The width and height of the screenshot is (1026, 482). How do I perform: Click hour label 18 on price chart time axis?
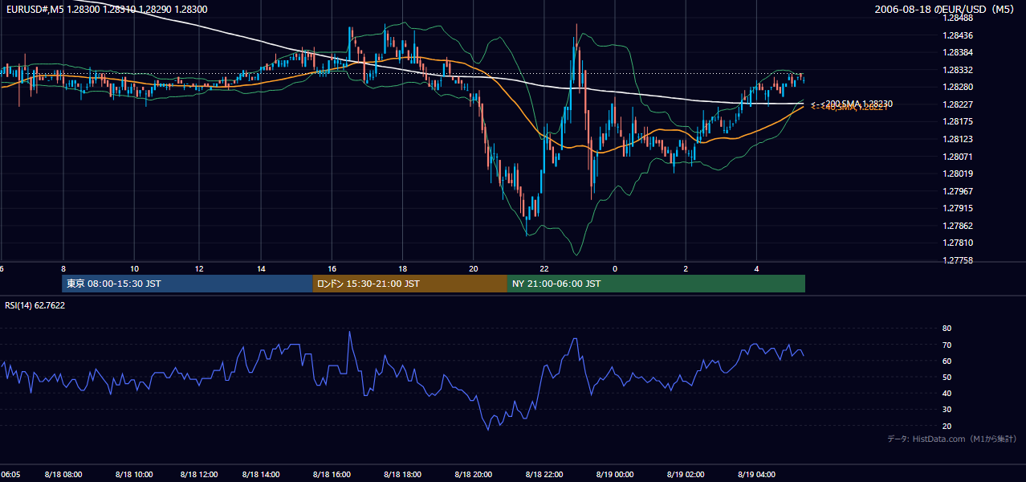pos(403,268)
